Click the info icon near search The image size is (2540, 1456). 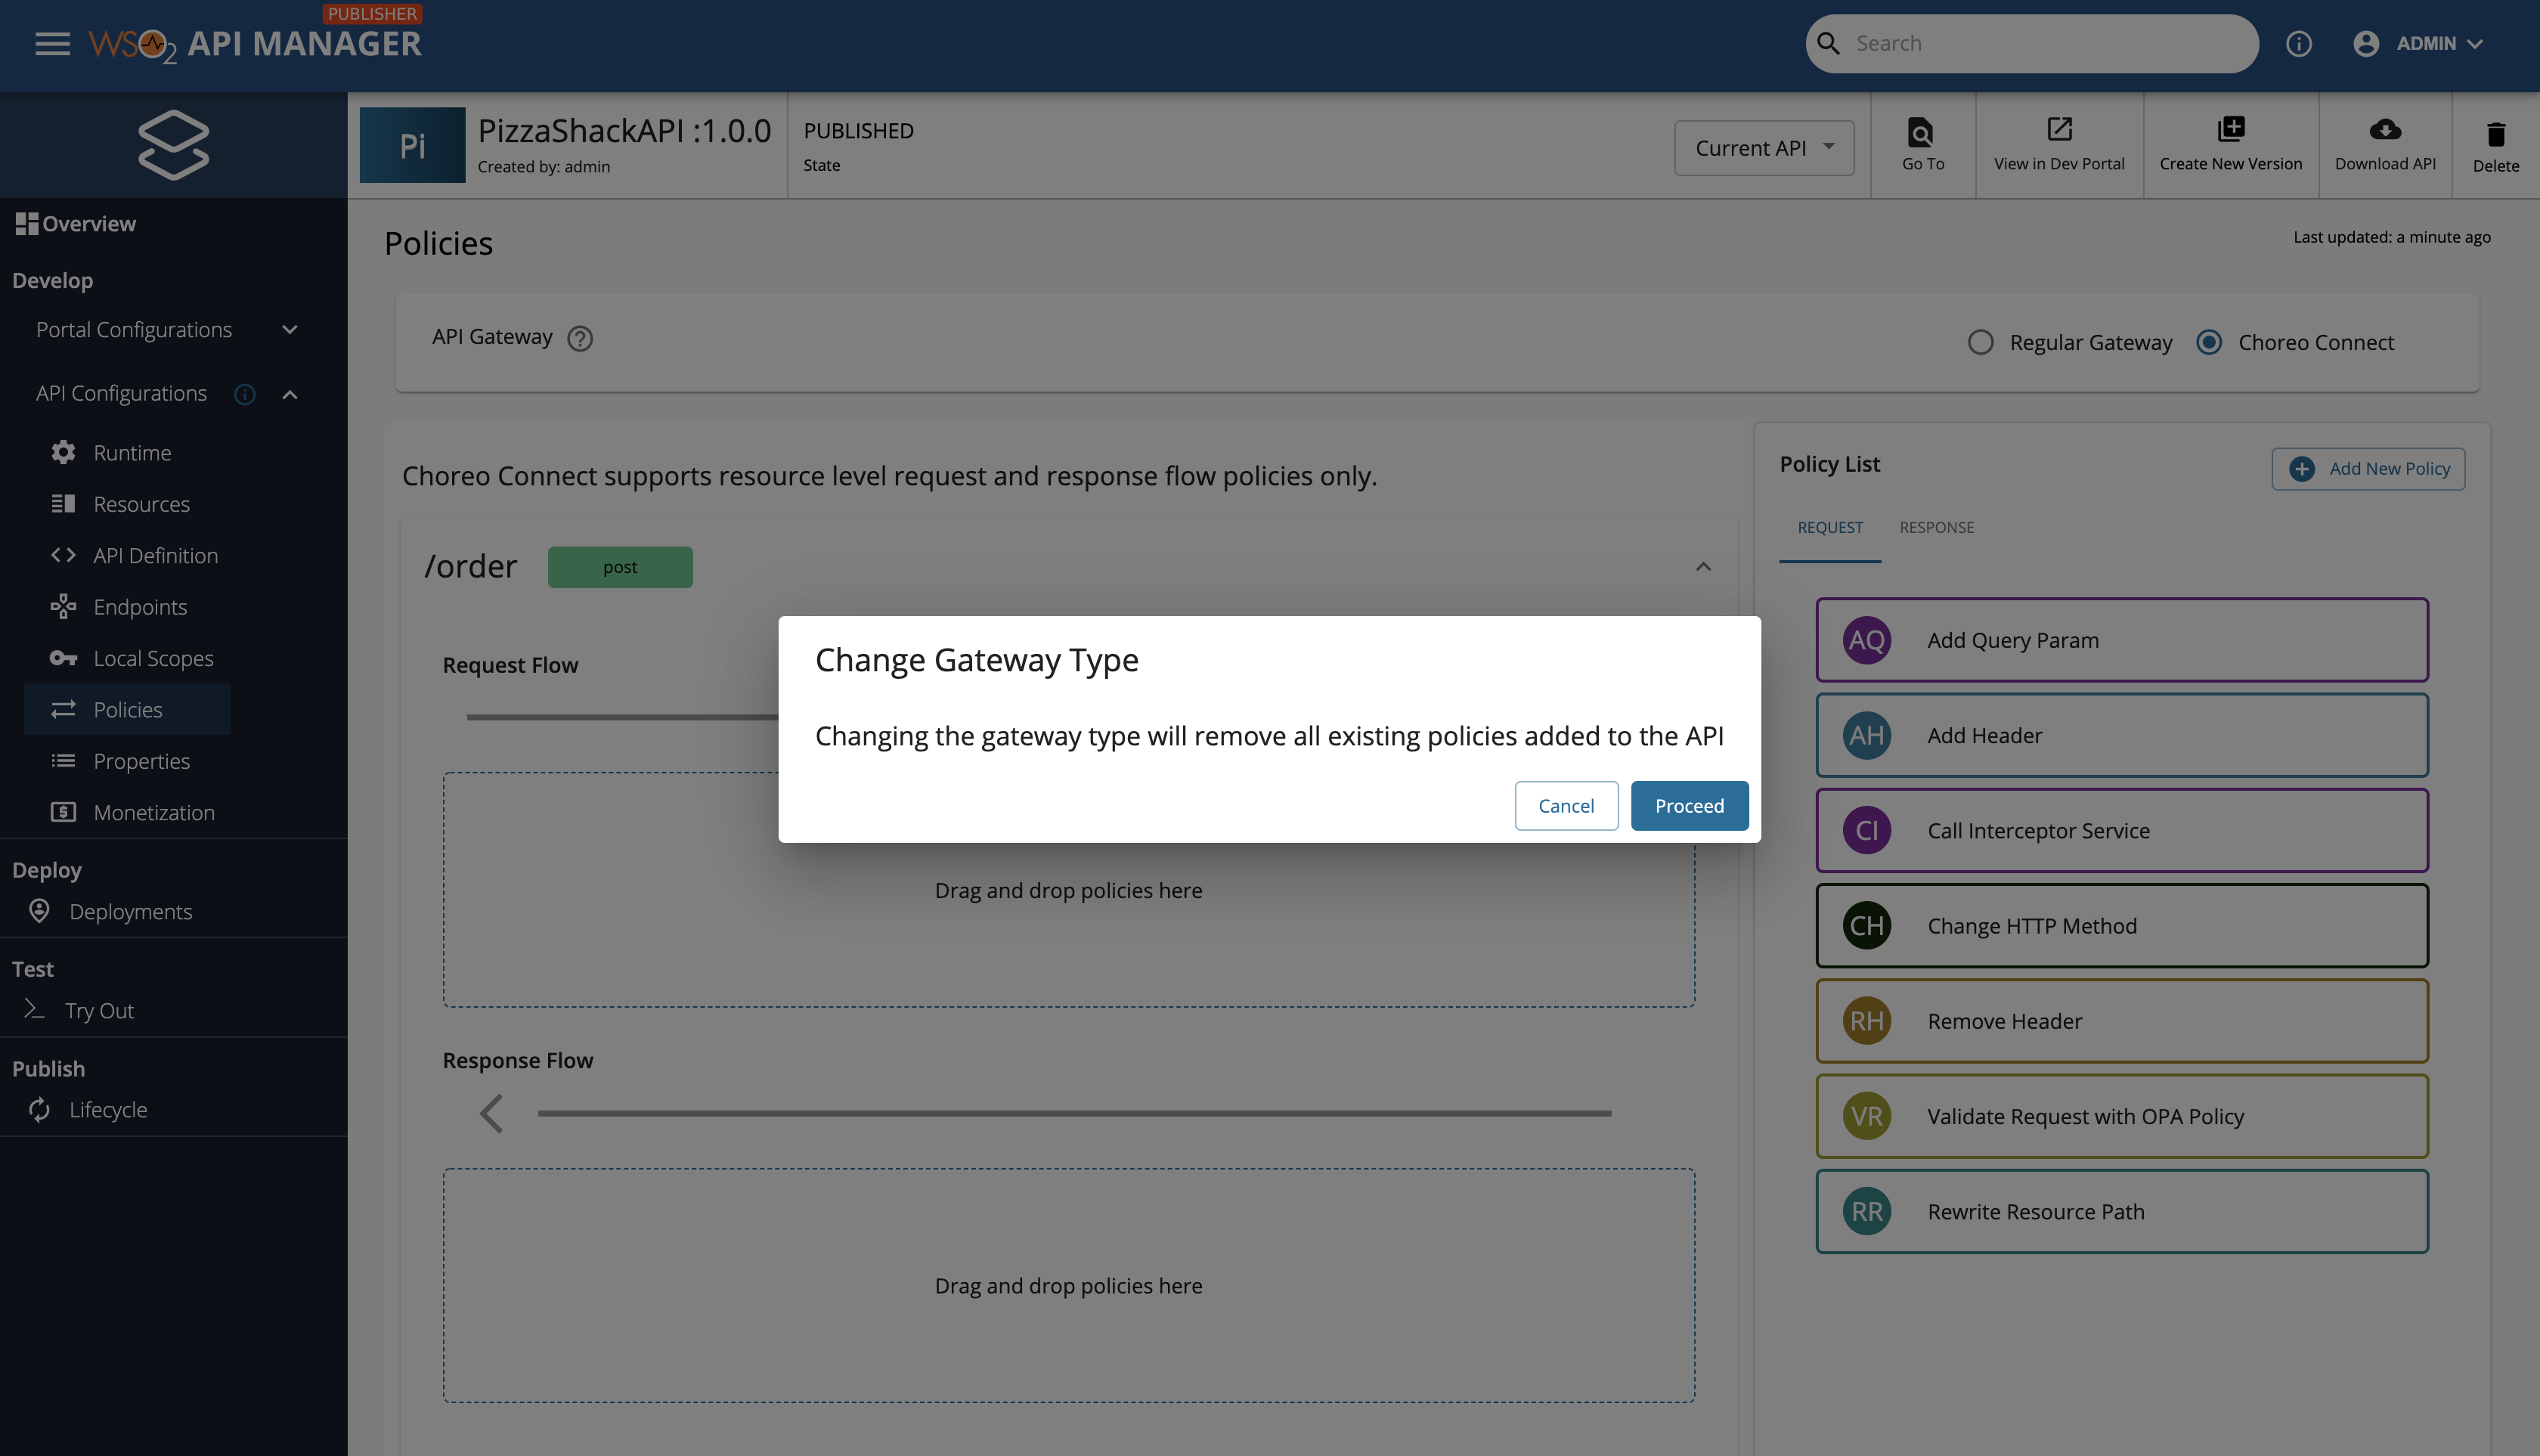2298,44
